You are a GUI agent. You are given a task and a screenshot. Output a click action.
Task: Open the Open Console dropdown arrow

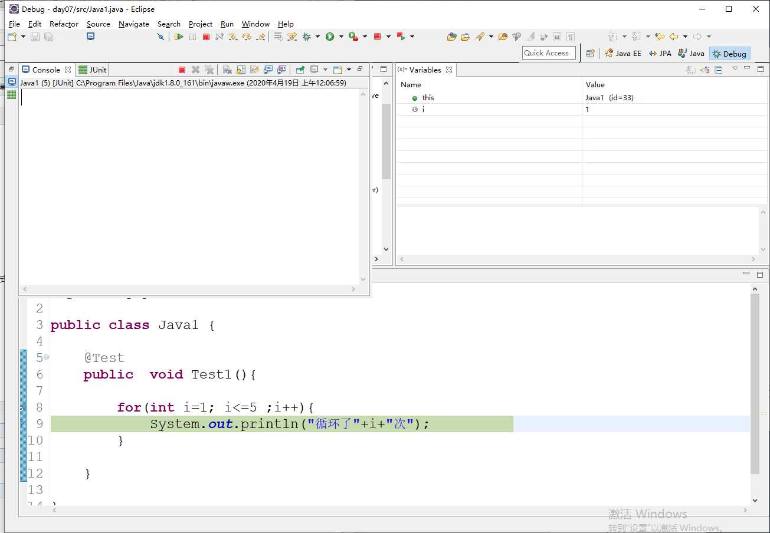point(349,70)
